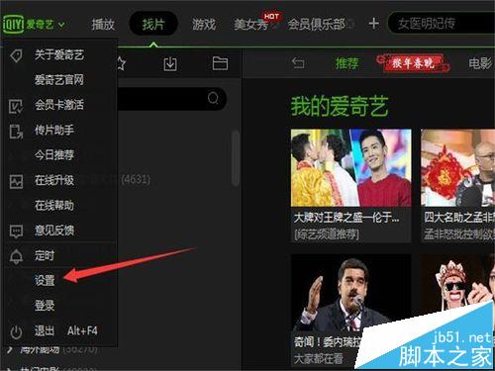The height and width of the screenshot is (371, 495).
Task: Open the 奇闻！委内瑞拉 video thumbnail
Action: coord(351,294)
